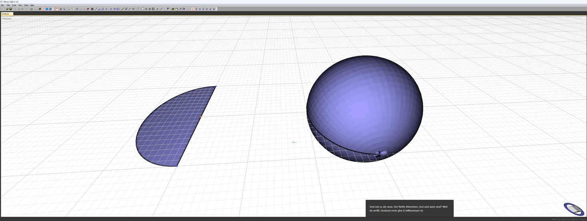587x221 pixels.
Task: Click the Open file folder icon
Action: [x=7, y=9]
